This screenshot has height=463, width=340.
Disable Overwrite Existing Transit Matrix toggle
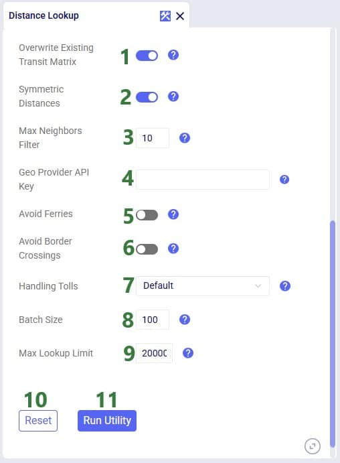[x=147, y=56]
